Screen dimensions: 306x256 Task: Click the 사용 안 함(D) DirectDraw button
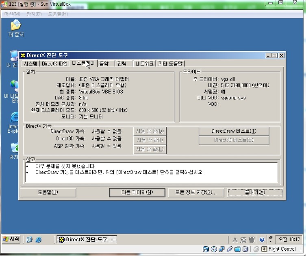[x=150, y=131]
